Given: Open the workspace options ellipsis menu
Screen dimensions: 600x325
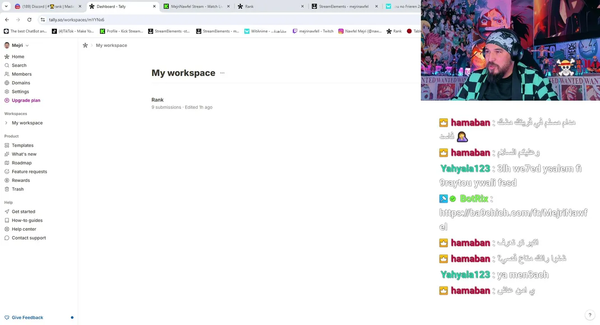Looking at the screenshot, I should tap(222, 73).
